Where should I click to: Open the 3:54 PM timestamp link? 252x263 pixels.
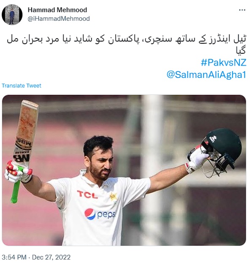14,257
